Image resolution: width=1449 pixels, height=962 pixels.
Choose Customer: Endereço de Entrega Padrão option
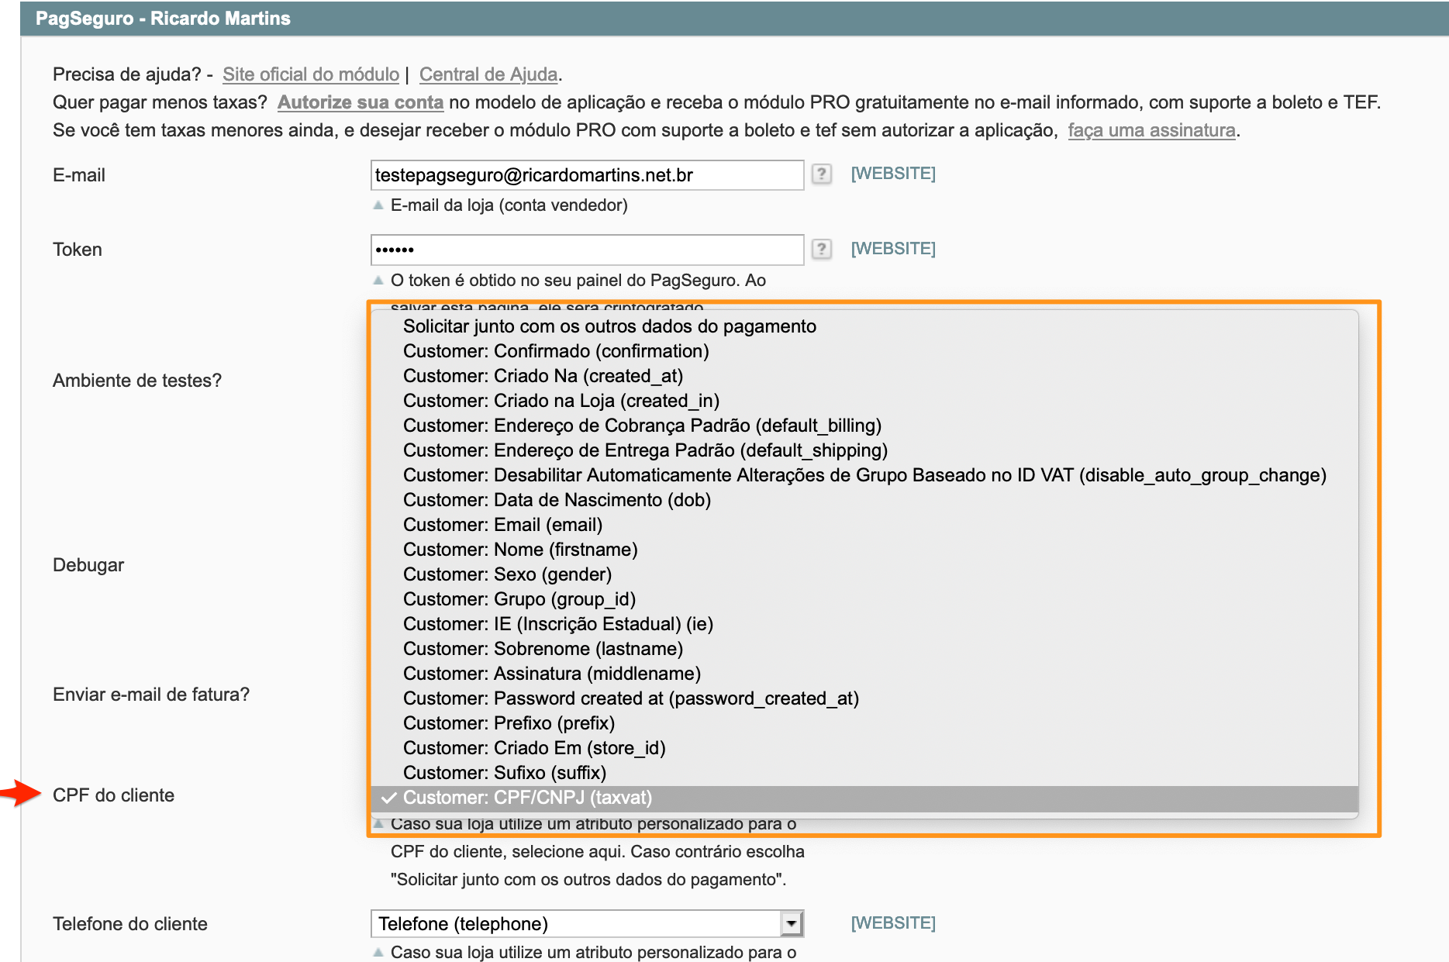(864, 450)
